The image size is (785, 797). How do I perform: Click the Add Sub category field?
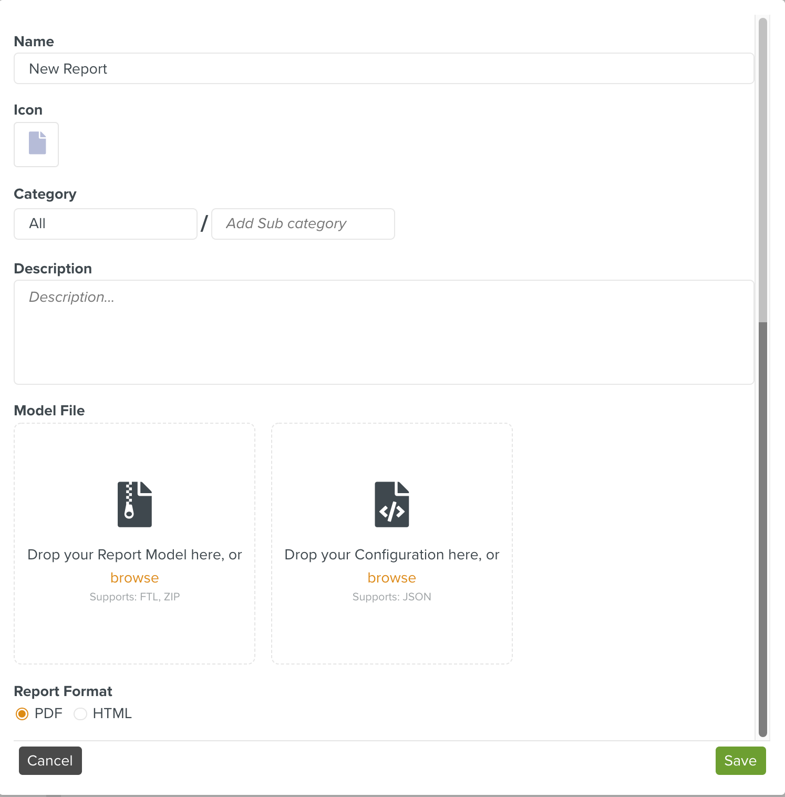(303, 224)
